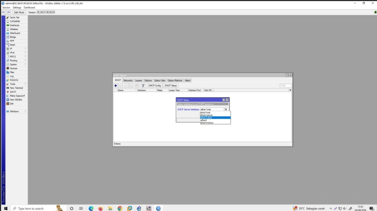Open Mesh in the sidebar
The image size is (377, 211).
17,45
